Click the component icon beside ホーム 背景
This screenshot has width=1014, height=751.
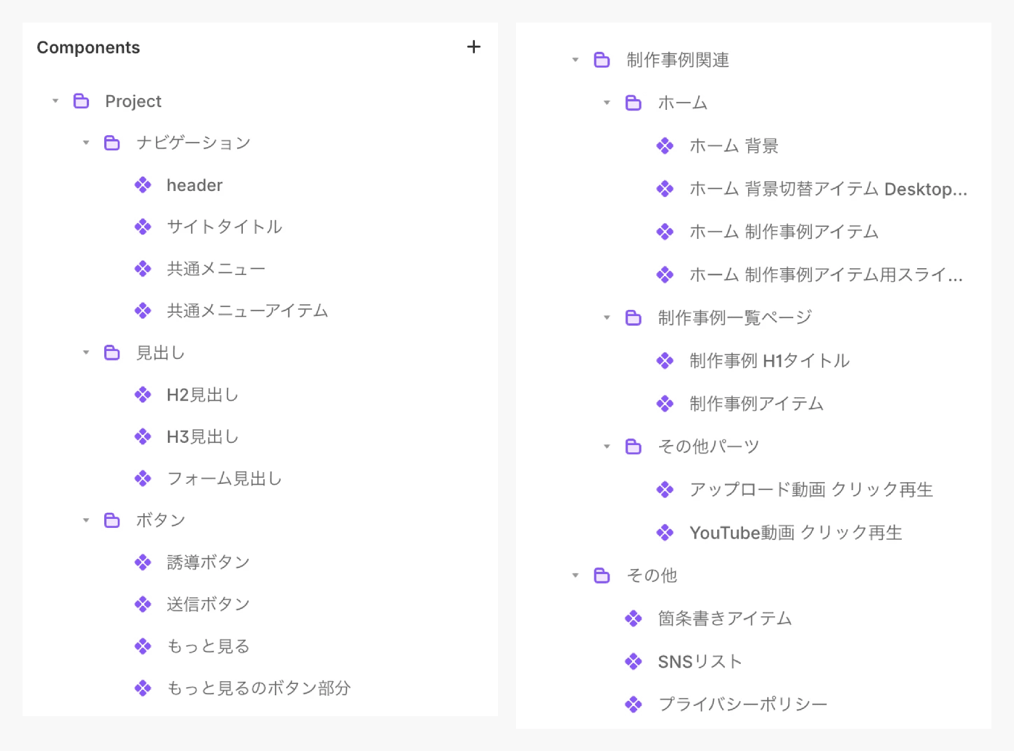pos(665,146)
